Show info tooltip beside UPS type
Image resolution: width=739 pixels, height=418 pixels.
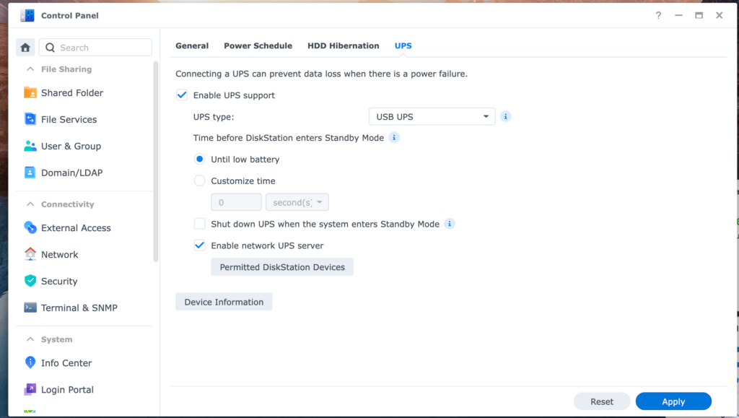coord(506,116)
